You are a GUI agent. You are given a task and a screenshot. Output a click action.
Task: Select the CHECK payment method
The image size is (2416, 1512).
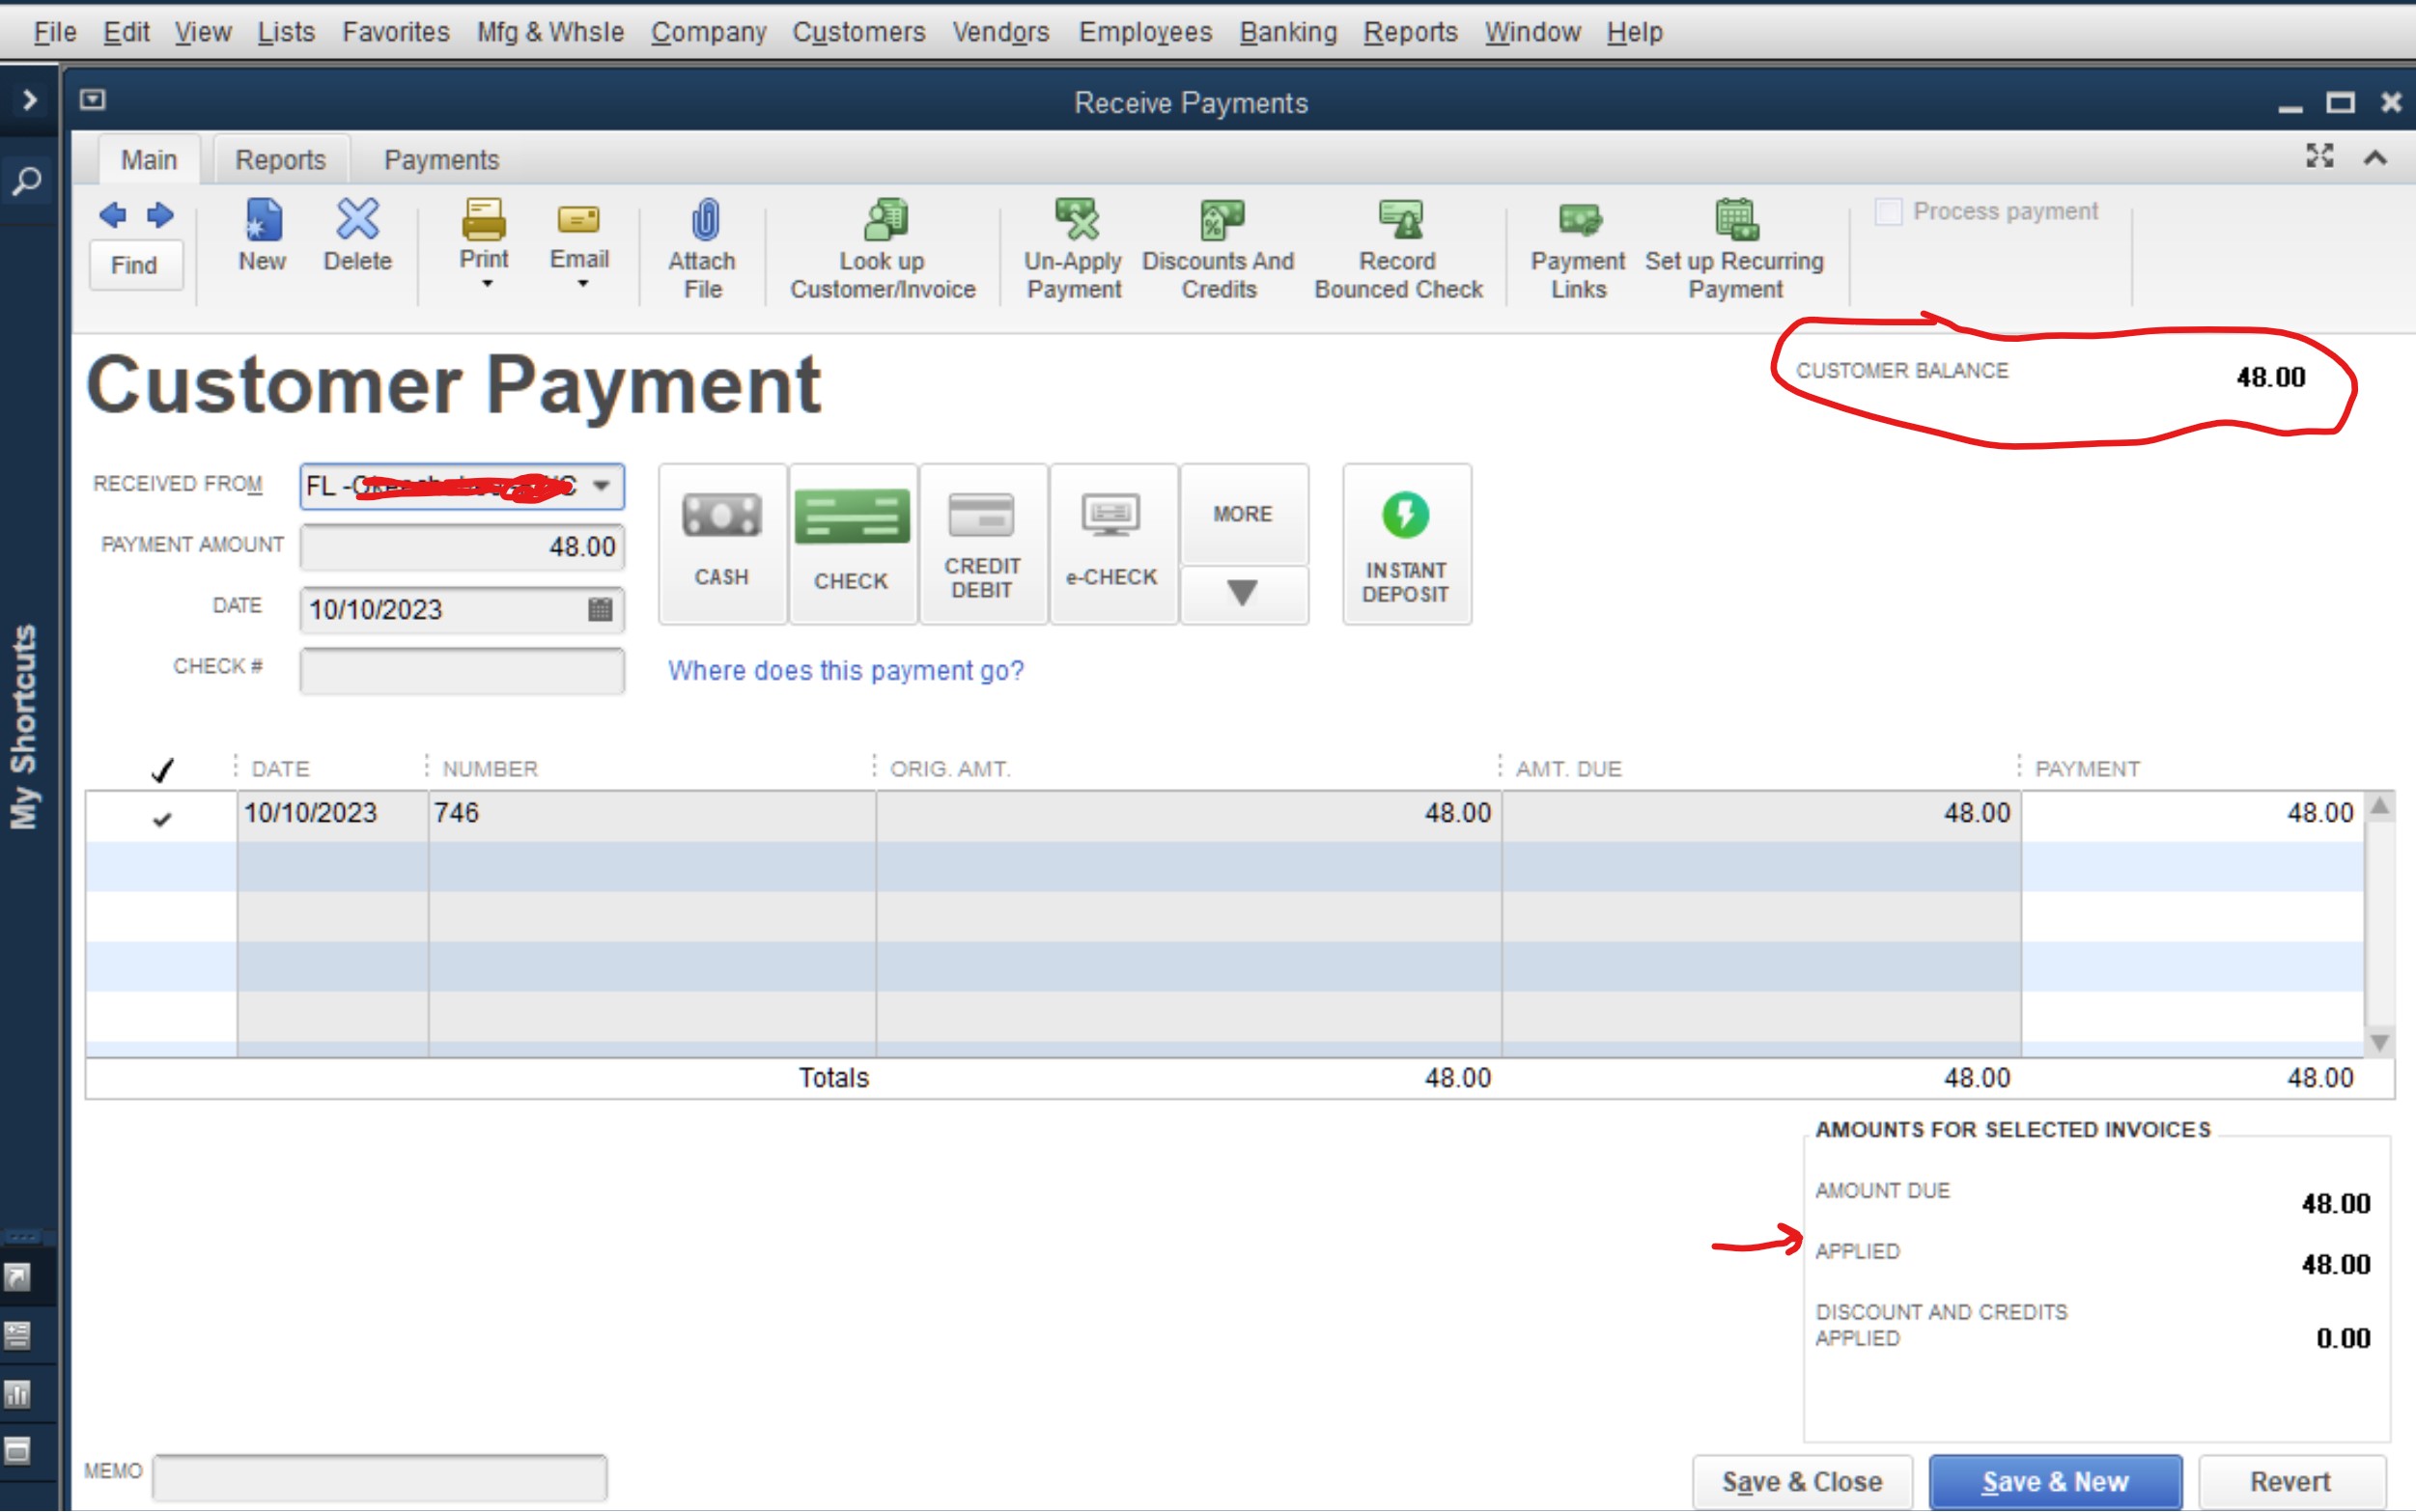[x=851, y=543]
